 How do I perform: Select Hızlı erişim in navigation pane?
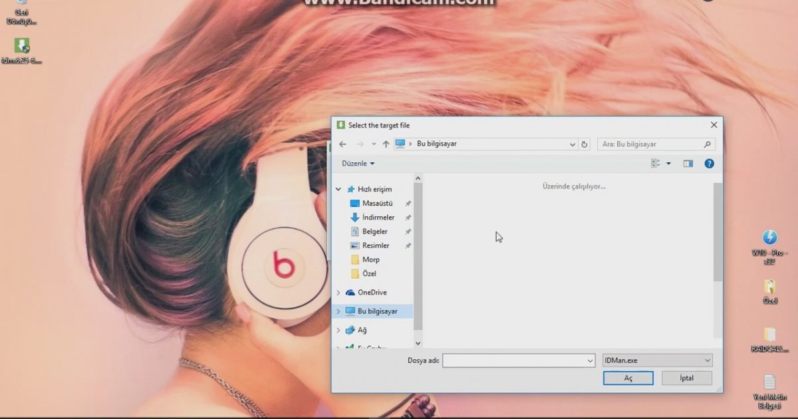[374, 190]
